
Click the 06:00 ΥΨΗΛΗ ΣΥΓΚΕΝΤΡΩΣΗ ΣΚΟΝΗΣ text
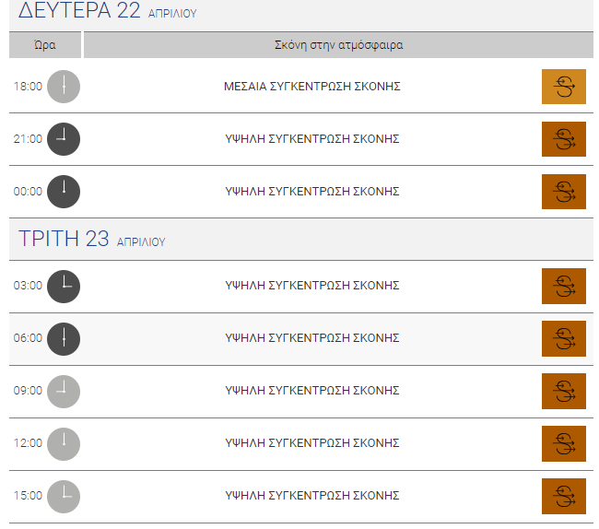312,338
